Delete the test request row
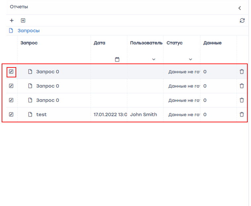This screenshot has width=251, height=206. coord(242,114)
